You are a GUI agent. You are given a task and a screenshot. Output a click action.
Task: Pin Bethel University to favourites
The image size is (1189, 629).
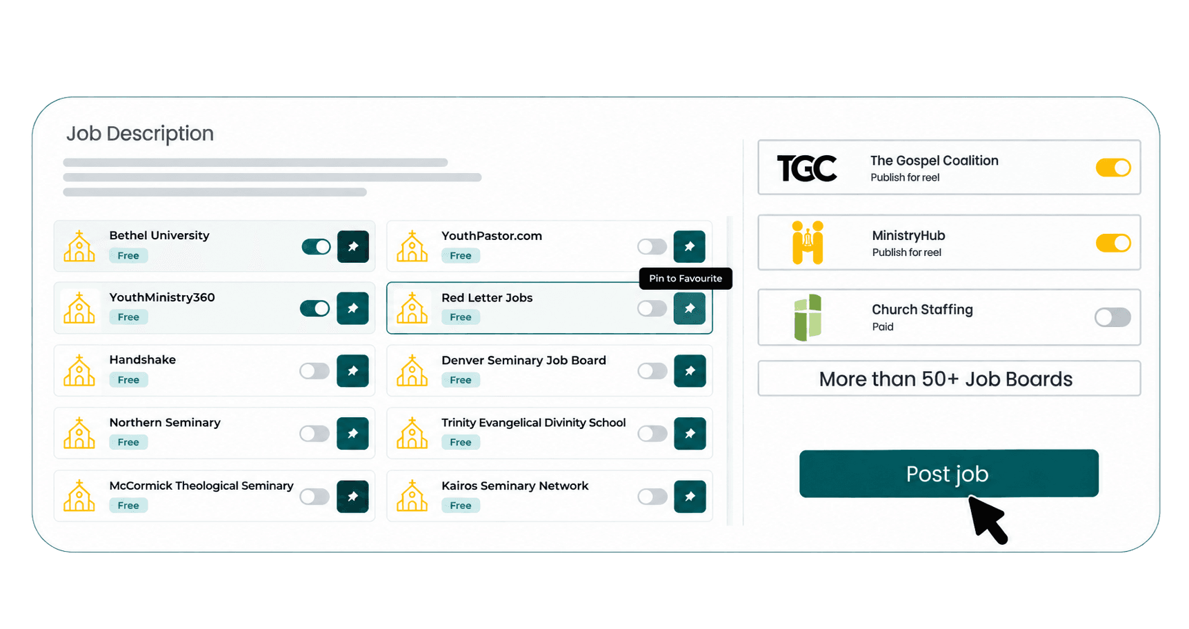click(x=352, y=247)
